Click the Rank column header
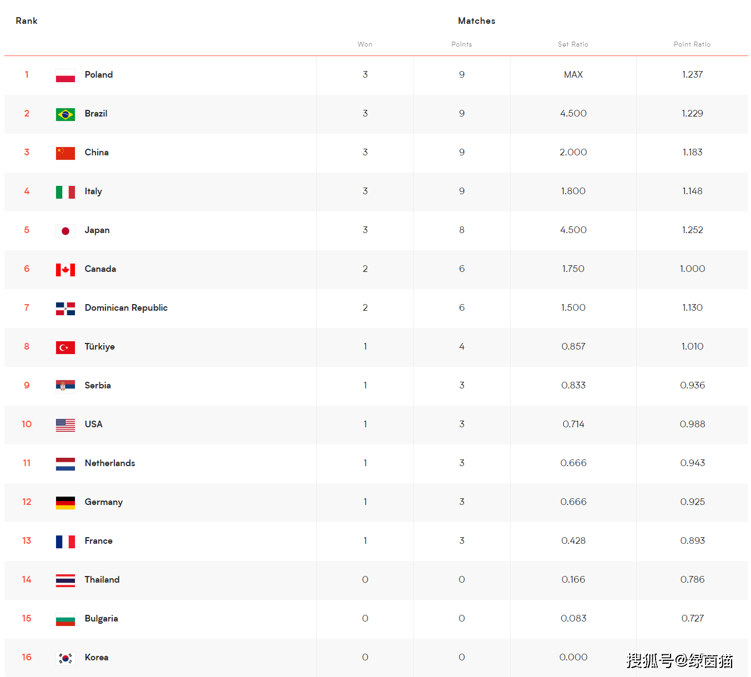751x677 pixels. pyautogui.click(x=27, y=21)
